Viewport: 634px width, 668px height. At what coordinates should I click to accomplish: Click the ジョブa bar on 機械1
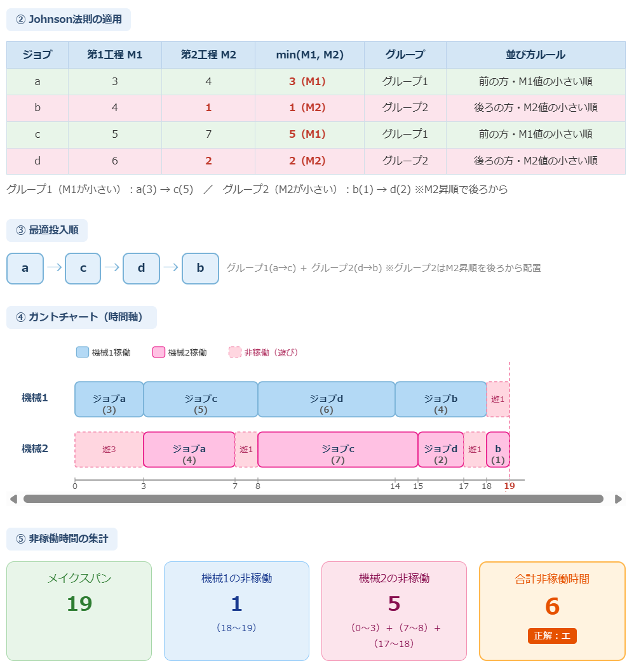pos(109,399)
